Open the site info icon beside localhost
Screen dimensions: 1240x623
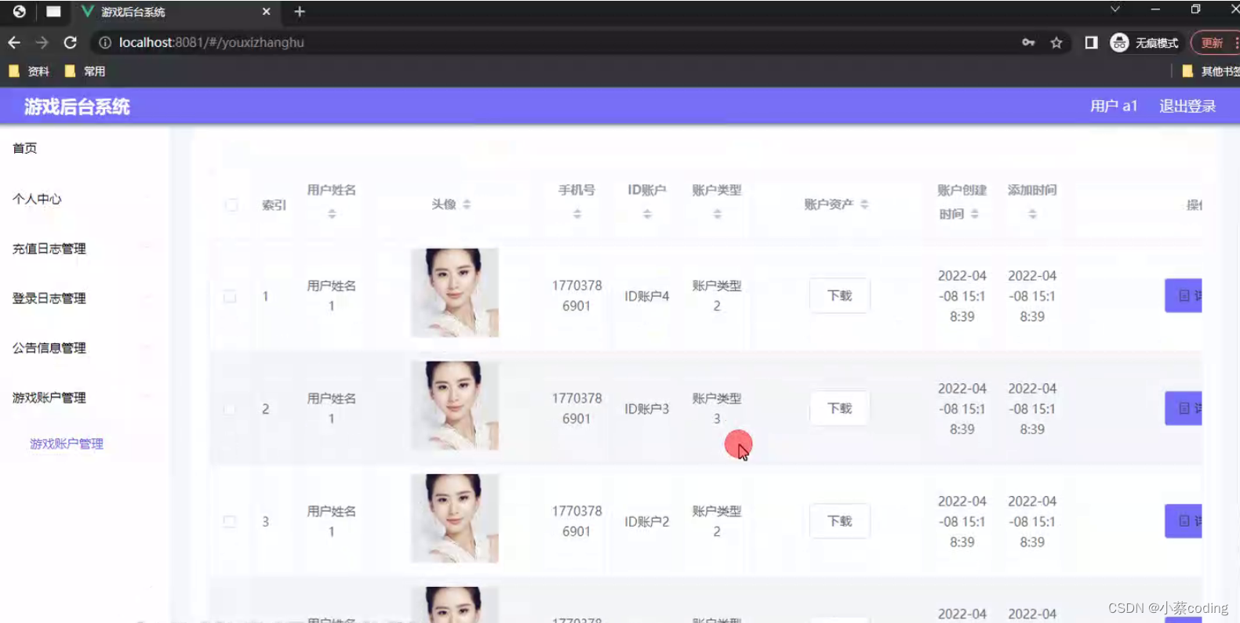(x=104, y=42)
